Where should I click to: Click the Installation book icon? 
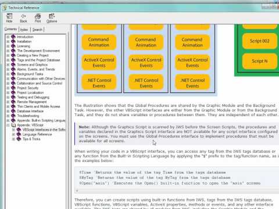point(13,41)
